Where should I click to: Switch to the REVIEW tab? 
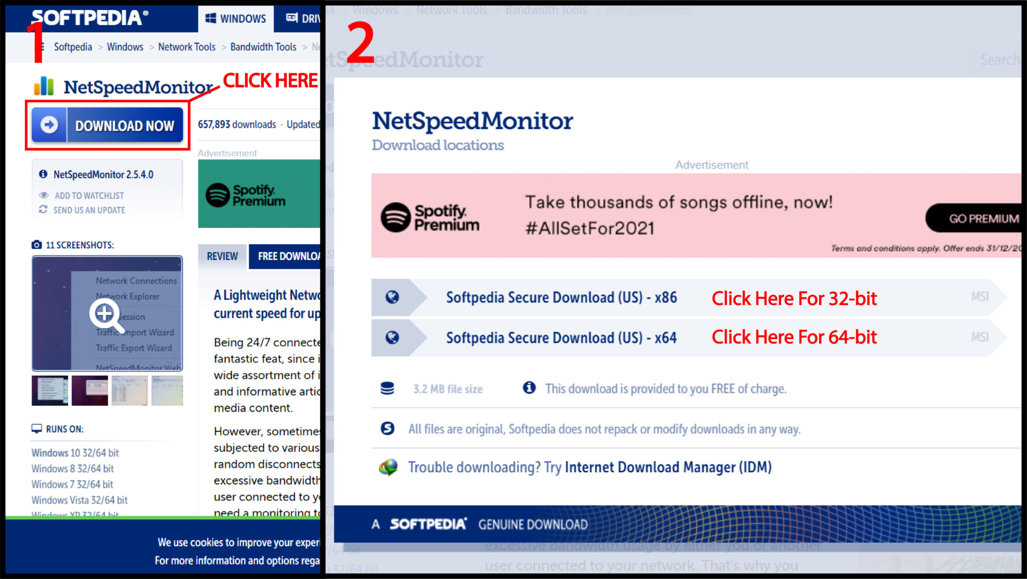(x=222, y=256)
